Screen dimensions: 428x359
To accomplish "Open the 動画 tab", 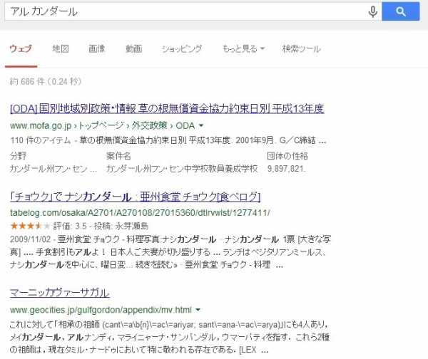I will [133, 49].
